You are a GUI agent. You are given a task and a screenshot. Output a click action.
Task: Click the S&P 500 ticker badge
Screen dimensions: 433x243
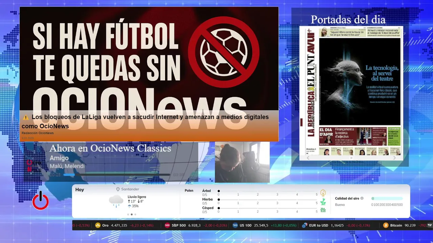pos(167,225)
